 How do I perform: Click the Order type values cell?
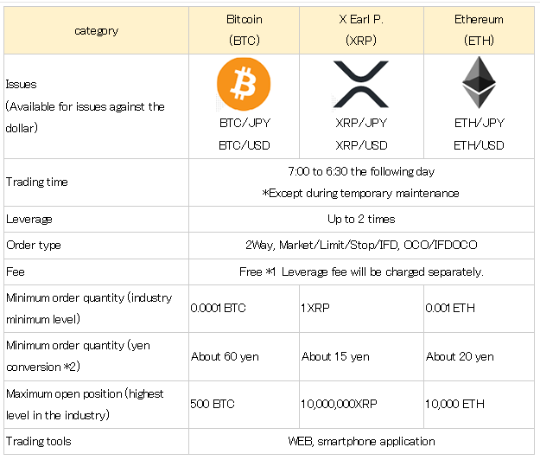pyautogui.click(x=361, y=246)
